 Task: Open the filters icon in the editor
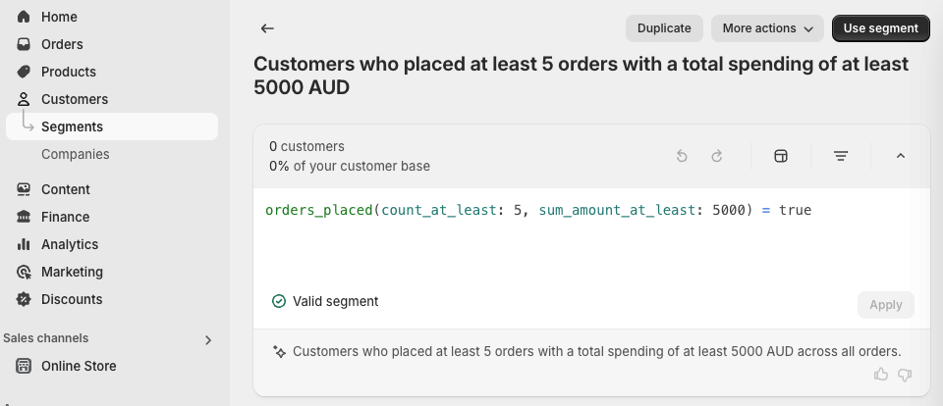[x=841, y=156]
